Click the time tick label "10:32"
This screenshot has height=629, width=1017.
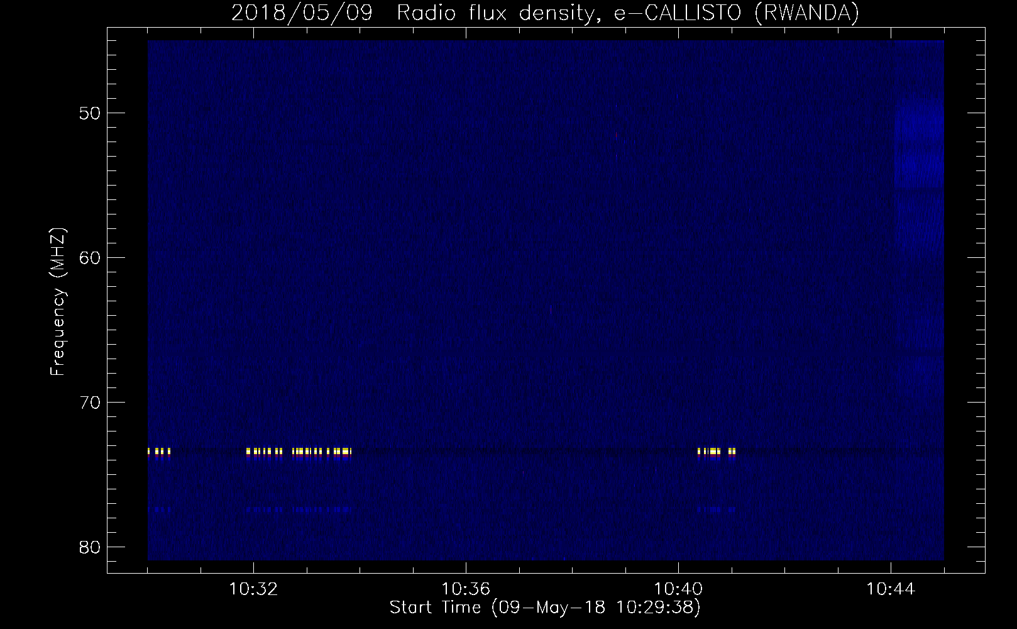pyautogui.click(x=253, y=589)
